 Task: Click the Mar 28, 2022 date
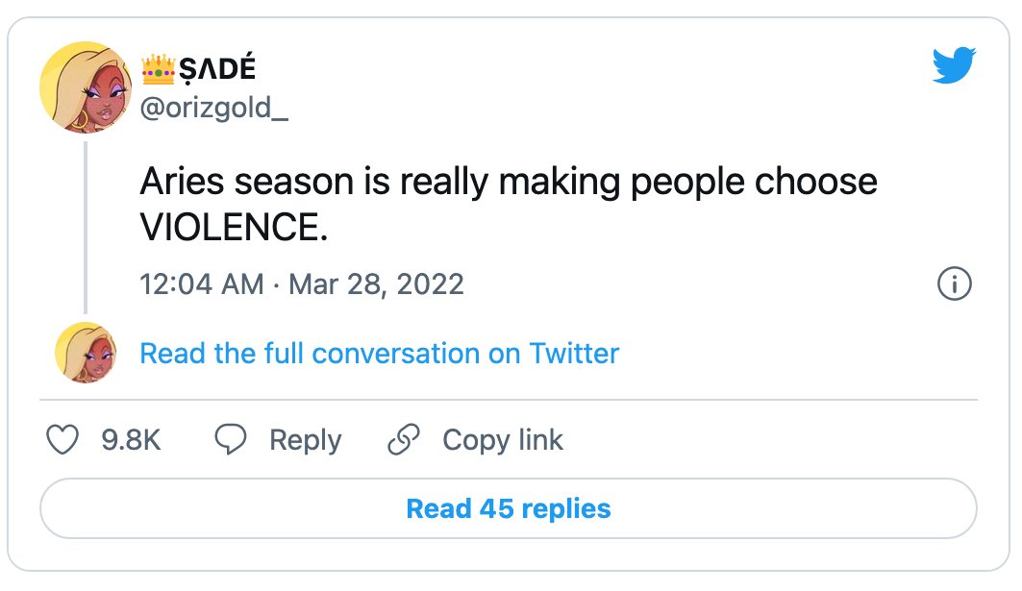376,284
